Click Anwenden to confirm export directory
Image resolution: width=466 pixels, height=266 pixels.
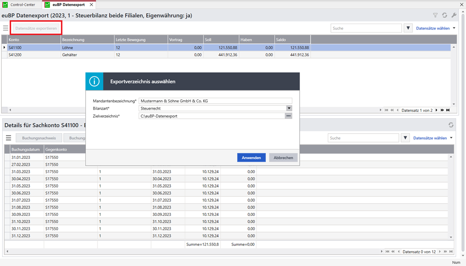(x=251, y=158)
